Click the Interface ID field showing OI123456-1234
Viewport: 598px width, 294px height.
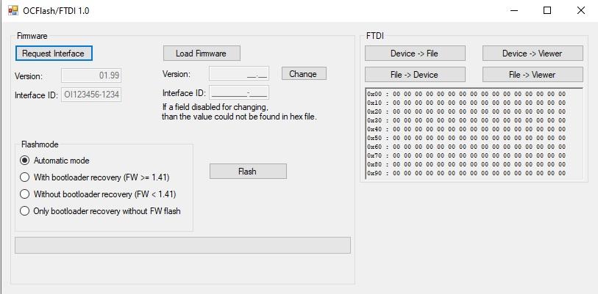[x=91, y=95]
